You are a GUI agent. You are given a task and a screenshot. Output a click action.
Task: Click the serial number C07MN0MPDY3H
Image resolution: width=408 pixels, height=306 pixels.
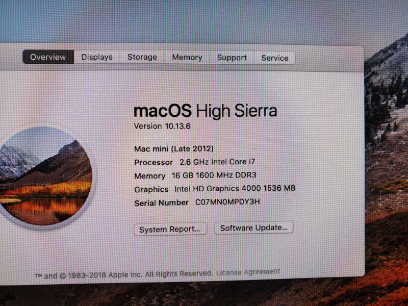(x=227, y=202)
